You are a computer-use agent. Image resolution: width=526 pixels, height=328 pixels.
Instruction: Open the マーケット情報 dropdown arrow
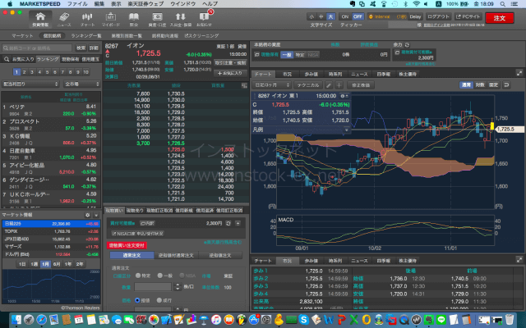pyautogui.click(x=96, y=215)
